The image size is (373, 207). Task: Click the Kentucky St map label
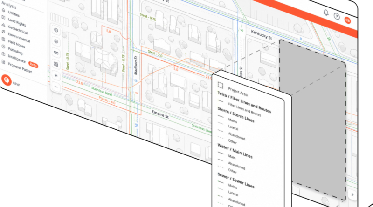click(262, 35)
